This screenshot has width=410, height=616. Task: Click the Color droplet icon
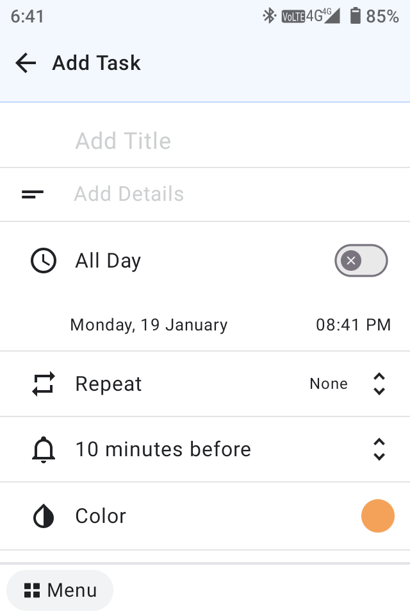[x=44, y=516]
